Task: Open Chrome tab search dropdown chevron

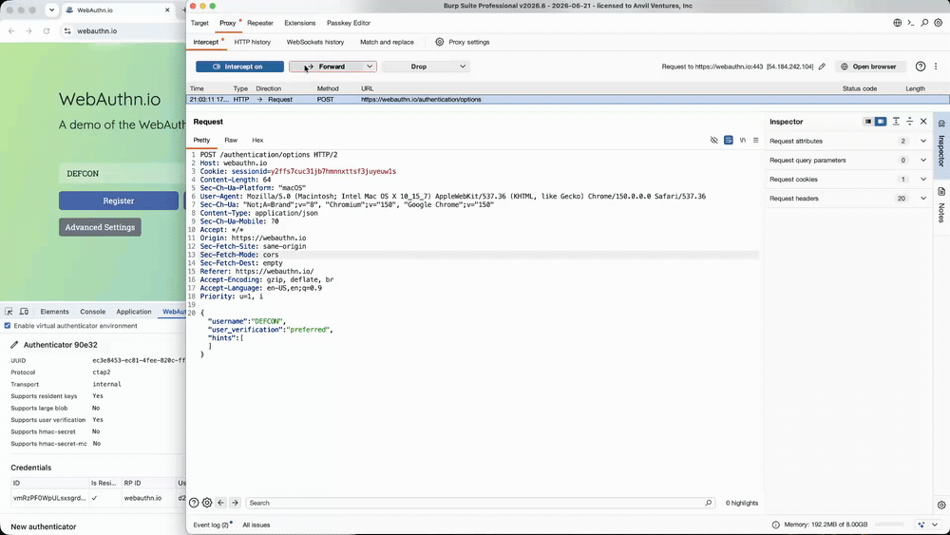Action: coord(51,10)
